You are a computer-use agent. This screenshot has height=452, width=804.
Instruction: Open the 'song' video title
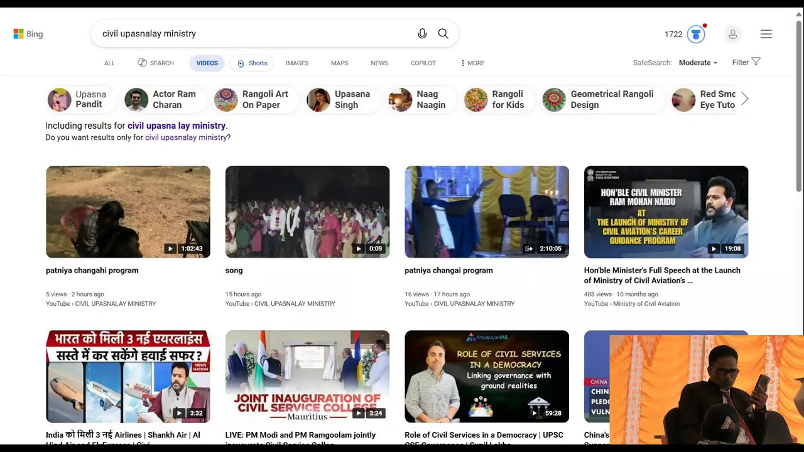(234, 271)
